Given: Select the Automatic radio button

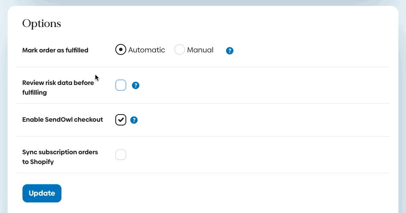Looking at the screenshot, I should click(121, 50).
